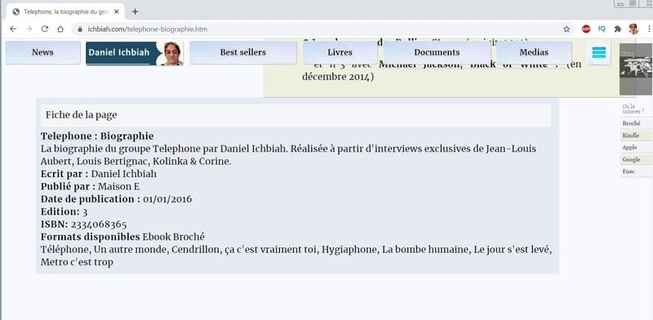Image resolution: width=653 pixels, height=320 pixels.
Task: Maximize the Chrome browser window
Action: (633, 3)
